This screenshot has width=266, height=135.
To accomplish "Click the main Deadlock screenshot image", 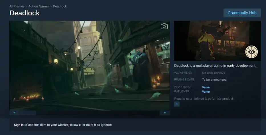I will click(x=90, y=66).
